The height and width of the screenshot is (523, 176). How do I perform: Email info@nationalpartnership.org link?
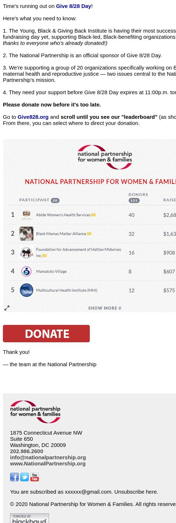point(48,457)
